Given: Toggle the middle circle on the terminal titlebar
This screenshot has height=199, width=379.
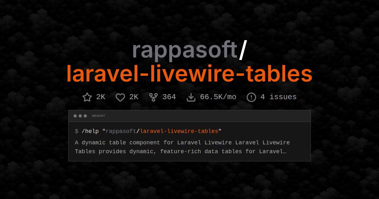Looking at the screenshot, I should tap(80, 116).
